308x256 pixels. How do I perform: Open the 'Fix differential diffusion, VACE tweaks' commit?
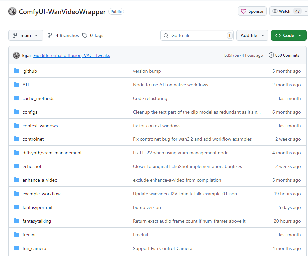pos(72,55)
